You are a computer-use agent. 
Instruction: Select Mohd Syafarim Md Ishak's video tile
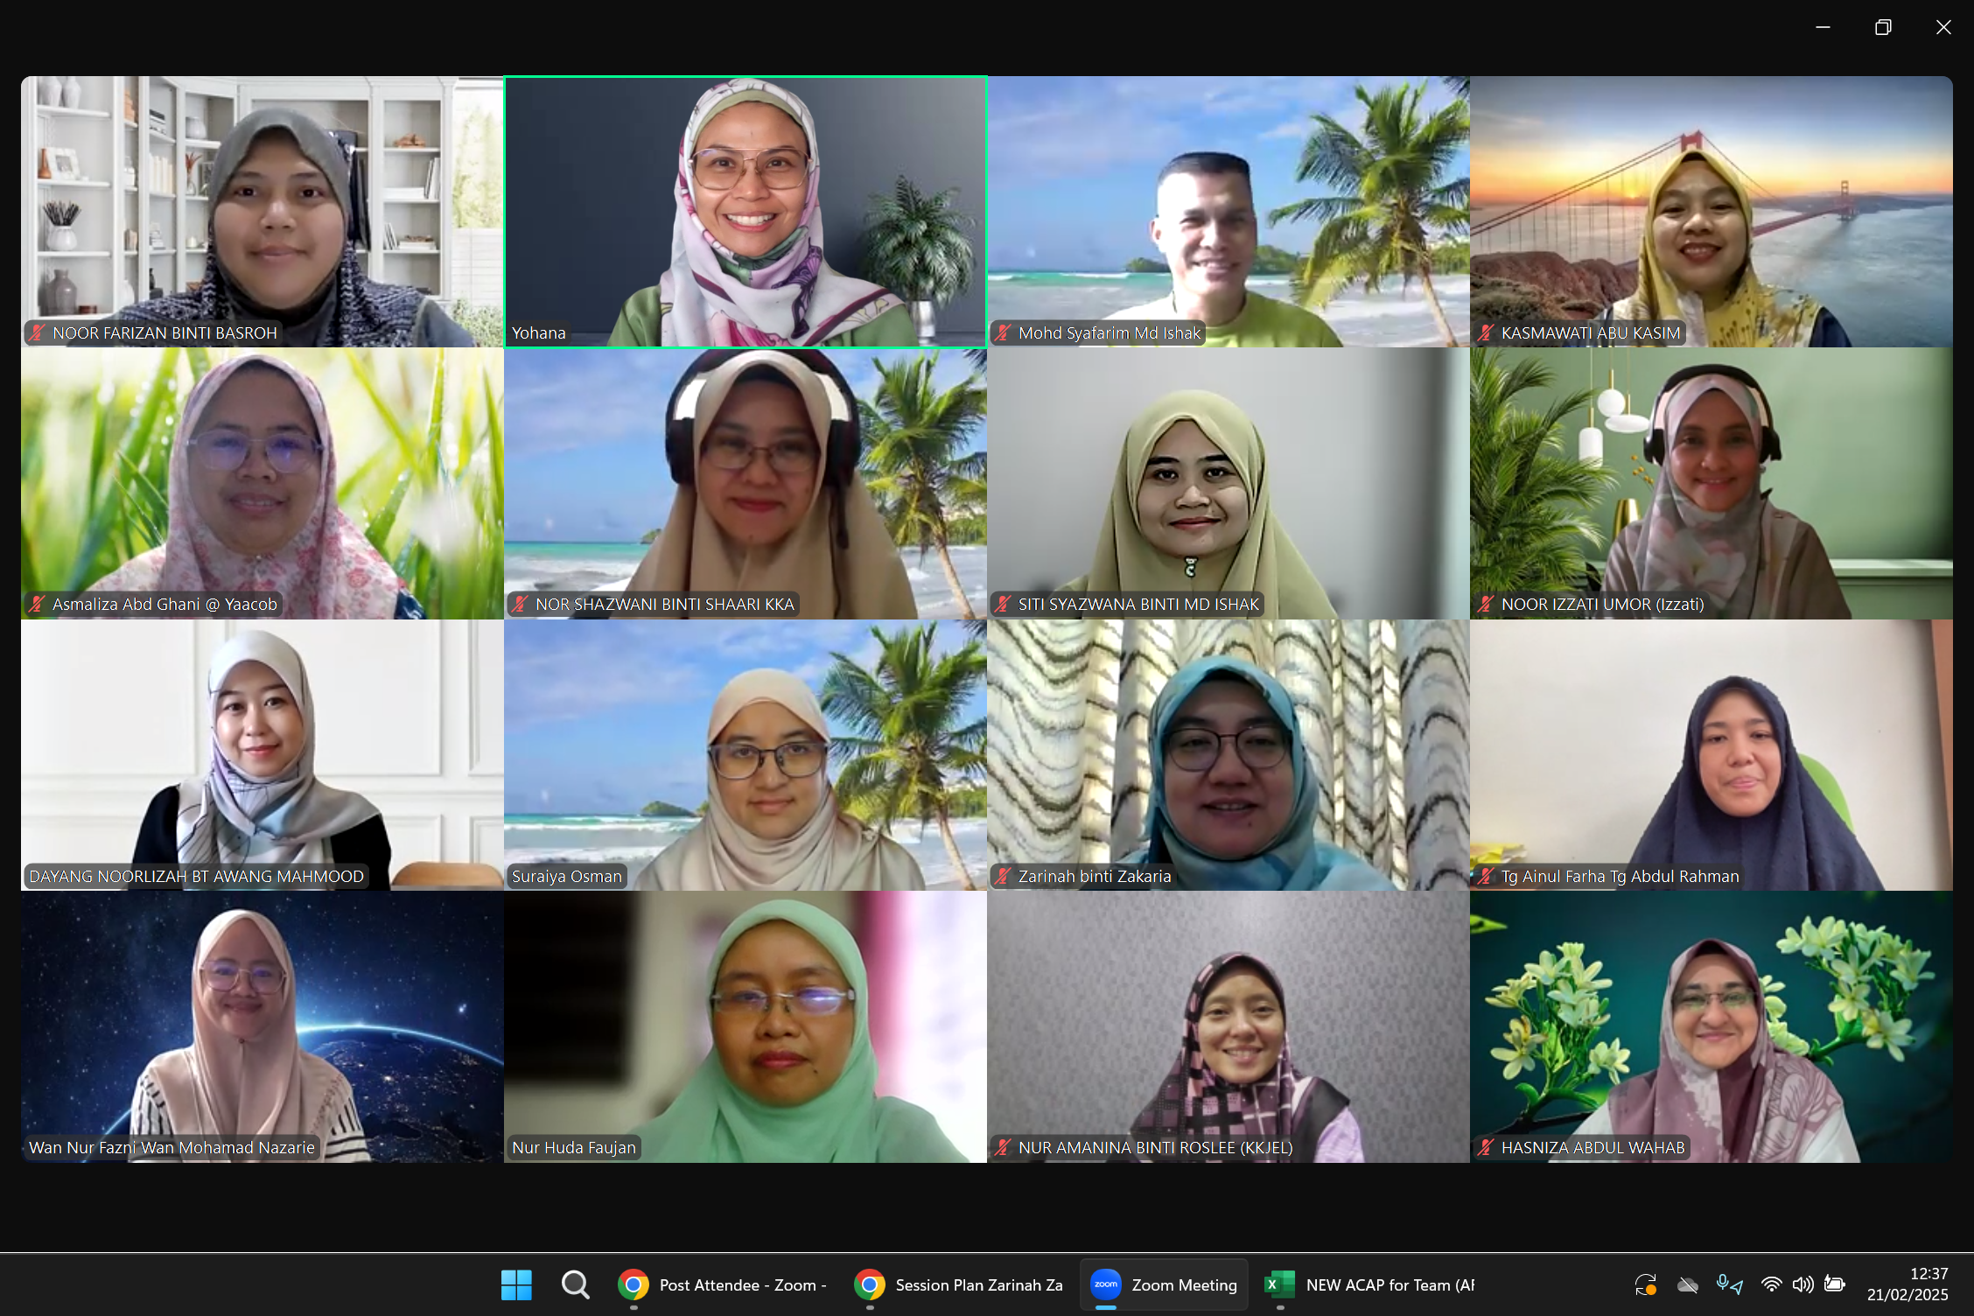(x=1228, y=212)
